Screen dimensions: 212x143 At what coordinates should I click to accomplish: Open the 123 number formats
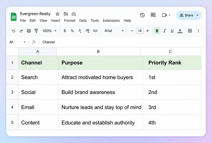tap(95, 31)
